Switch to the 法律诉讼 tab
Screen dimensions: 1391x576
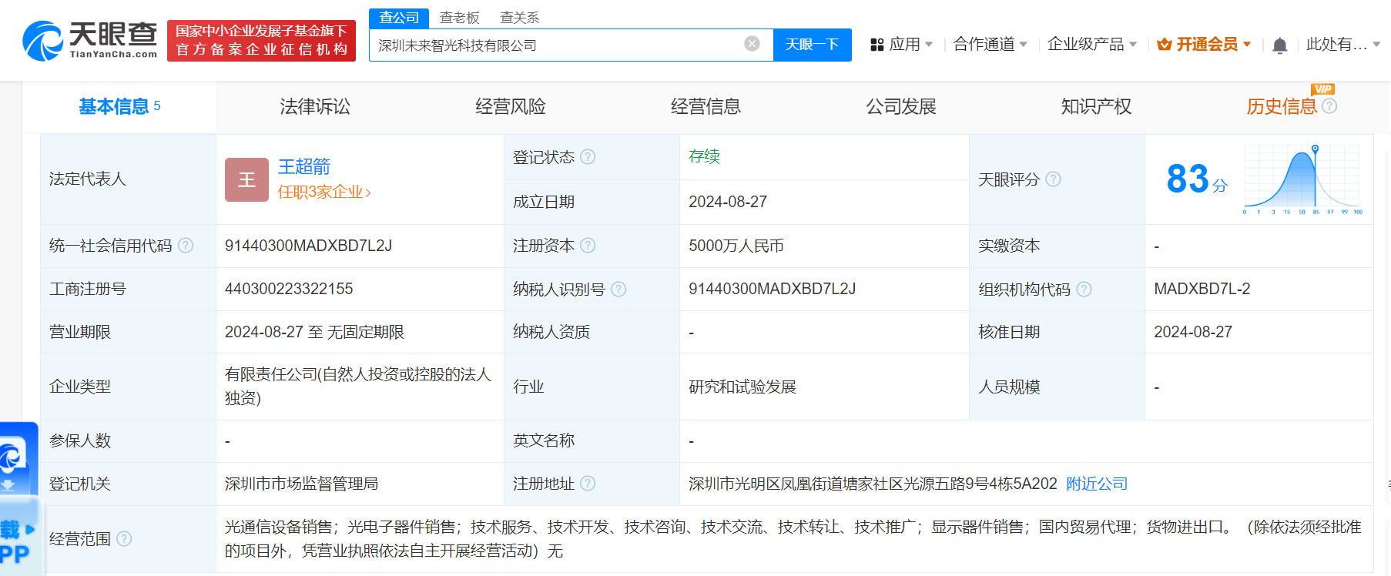[x=314, y=106]
